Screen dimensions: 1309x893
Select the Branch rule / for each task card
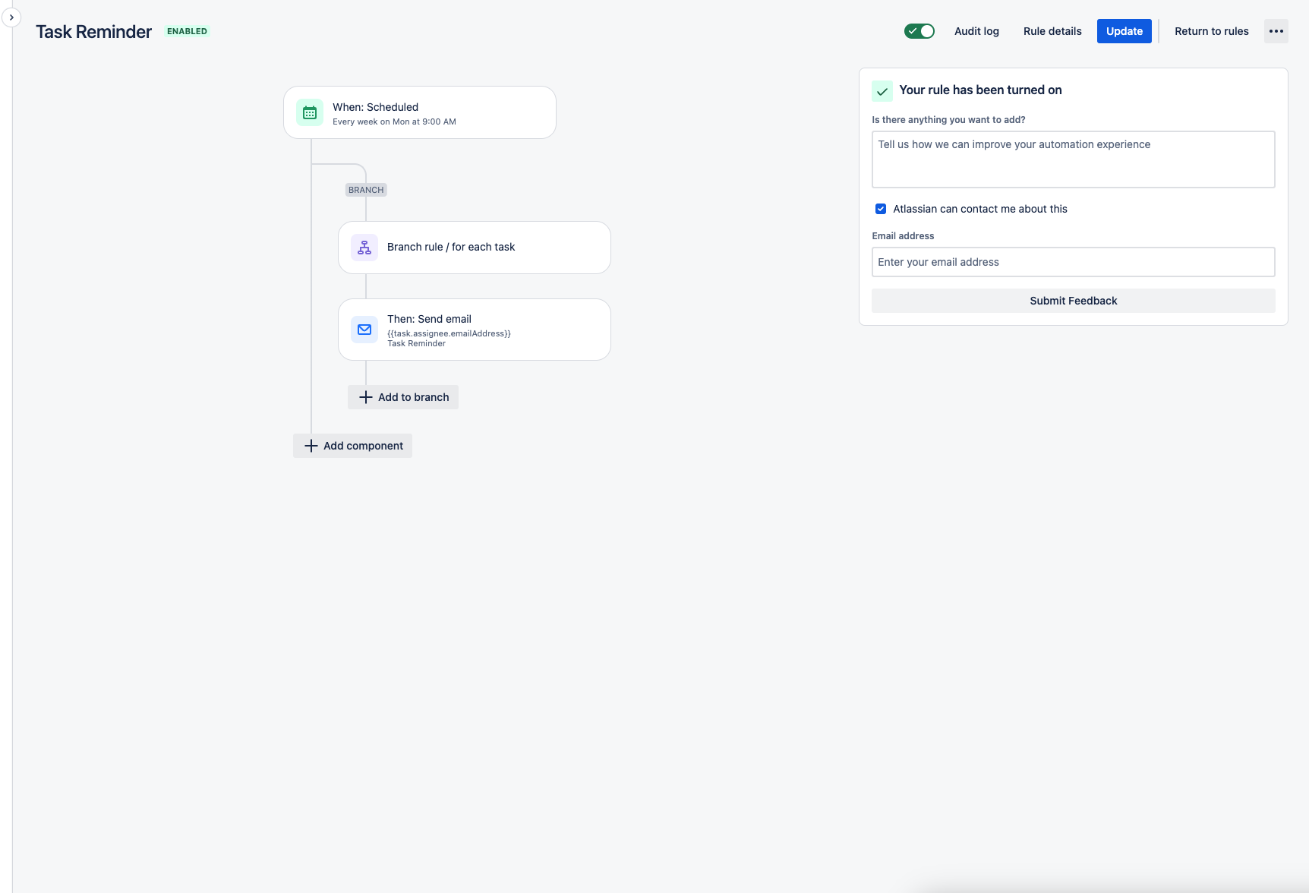475,248
